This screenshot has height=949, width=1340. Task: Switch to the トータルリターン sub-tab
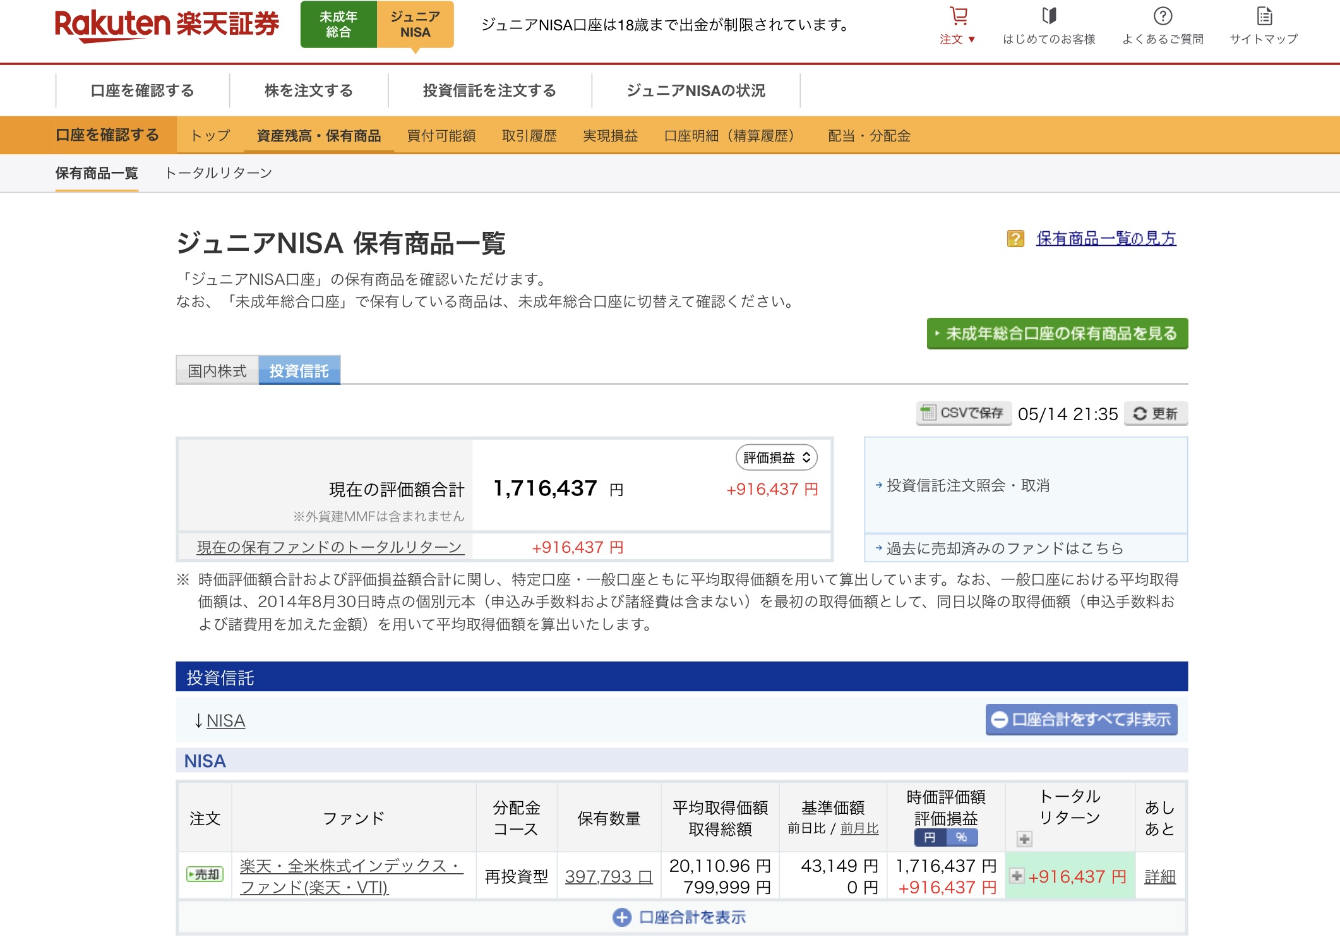(x=218, y=173)
